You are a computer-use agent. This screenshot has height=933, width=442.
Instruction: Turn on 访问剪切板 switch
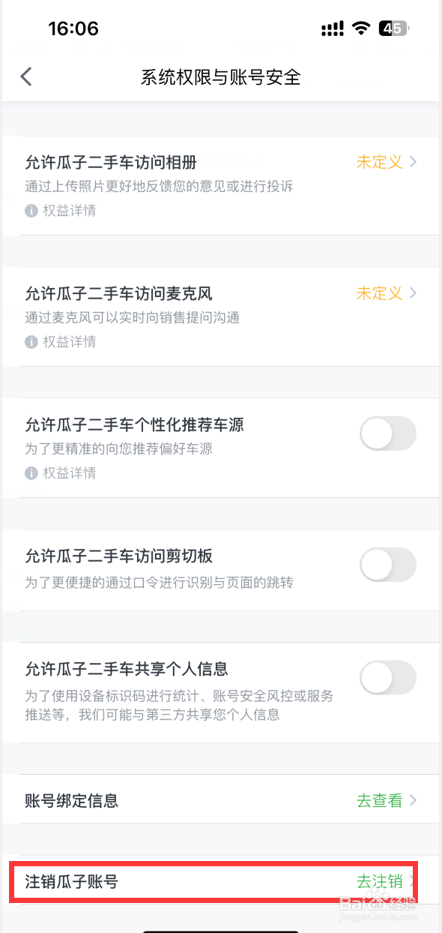pyautogui.click(x=388, y=565)
